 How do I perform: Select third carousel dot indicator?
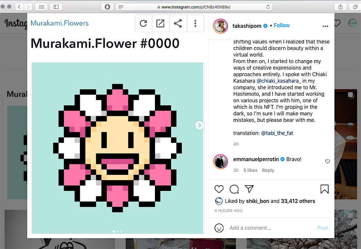click(x=121, y=232)
